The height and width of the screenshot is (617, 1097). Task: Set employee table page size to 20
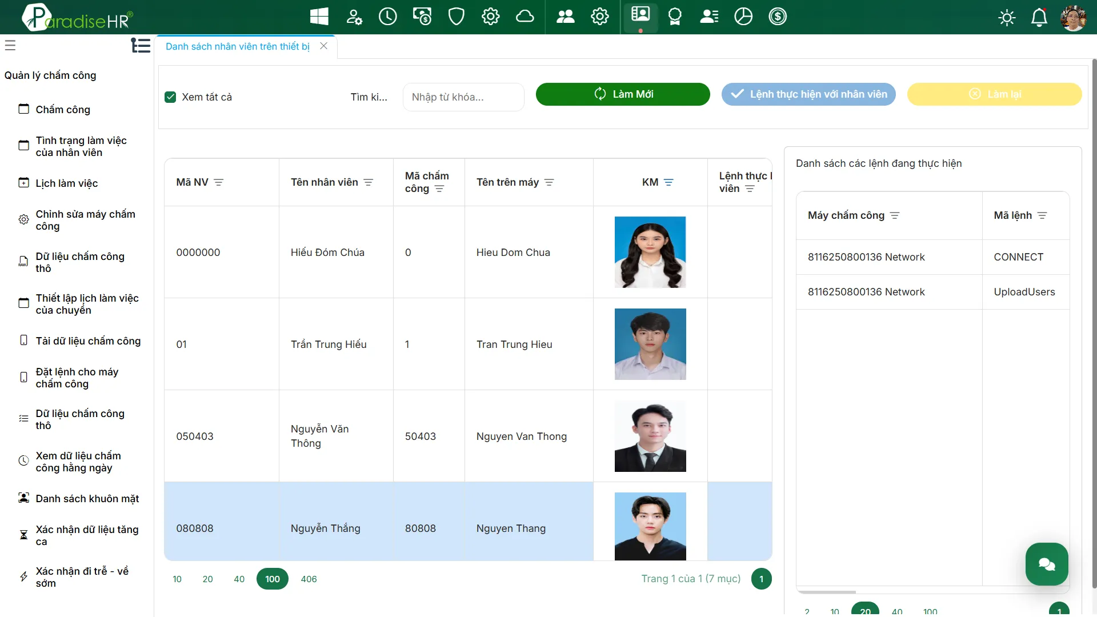point(207,579)
